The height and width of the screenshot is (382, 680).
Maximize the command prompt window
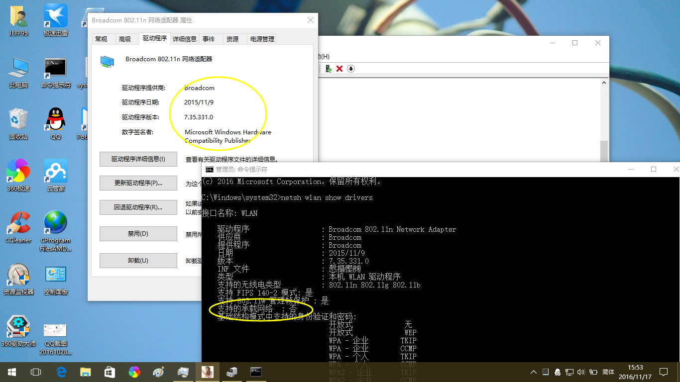click(654, 169)
